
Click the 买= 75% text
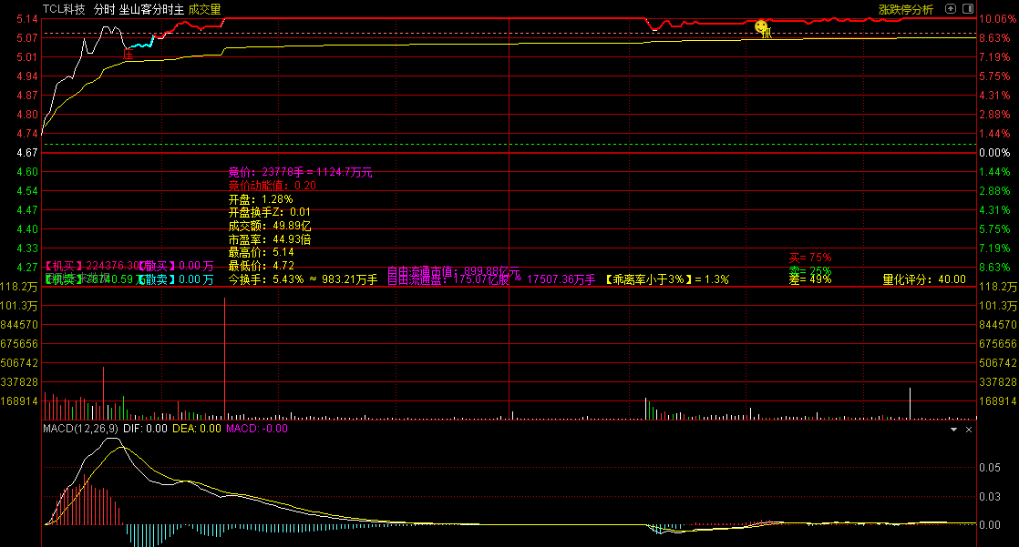click(810, 258)
